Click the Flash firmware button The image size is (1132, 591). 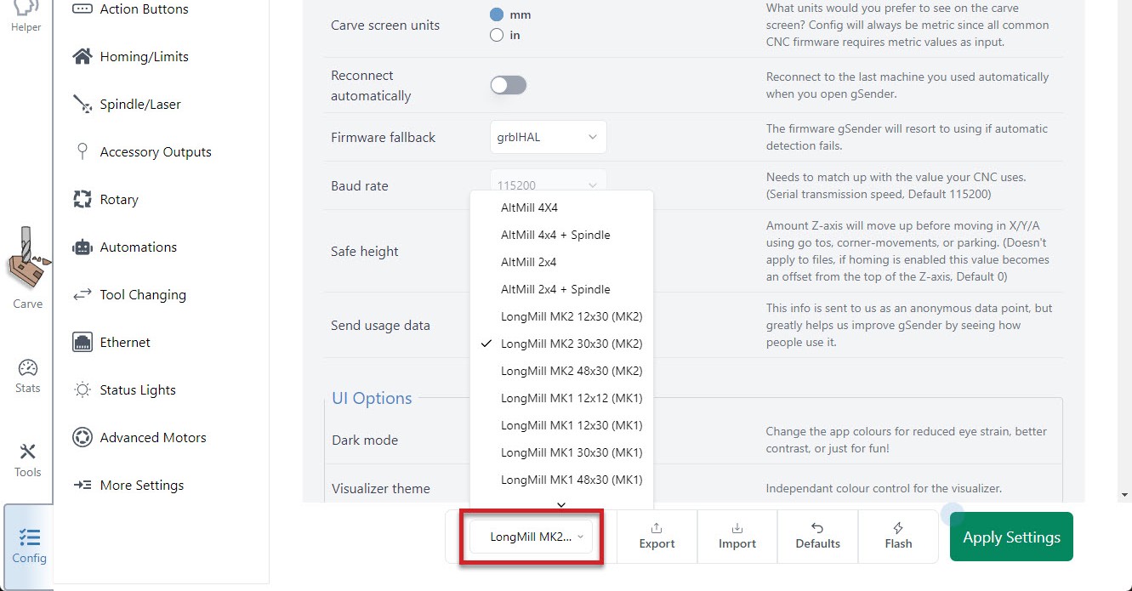898,537
